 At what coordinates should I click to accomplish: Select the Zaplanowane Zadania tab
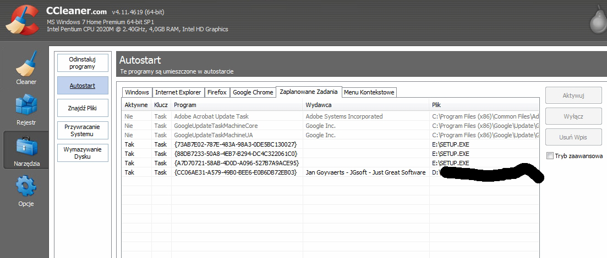(x=309, y=92)
